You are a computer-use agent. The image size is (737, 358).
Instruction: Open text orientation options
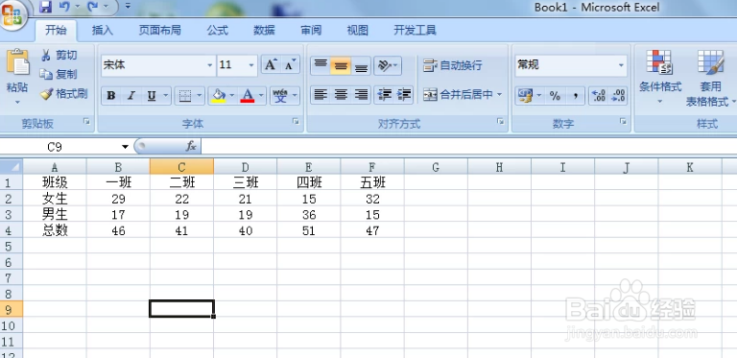coord(388,65)
